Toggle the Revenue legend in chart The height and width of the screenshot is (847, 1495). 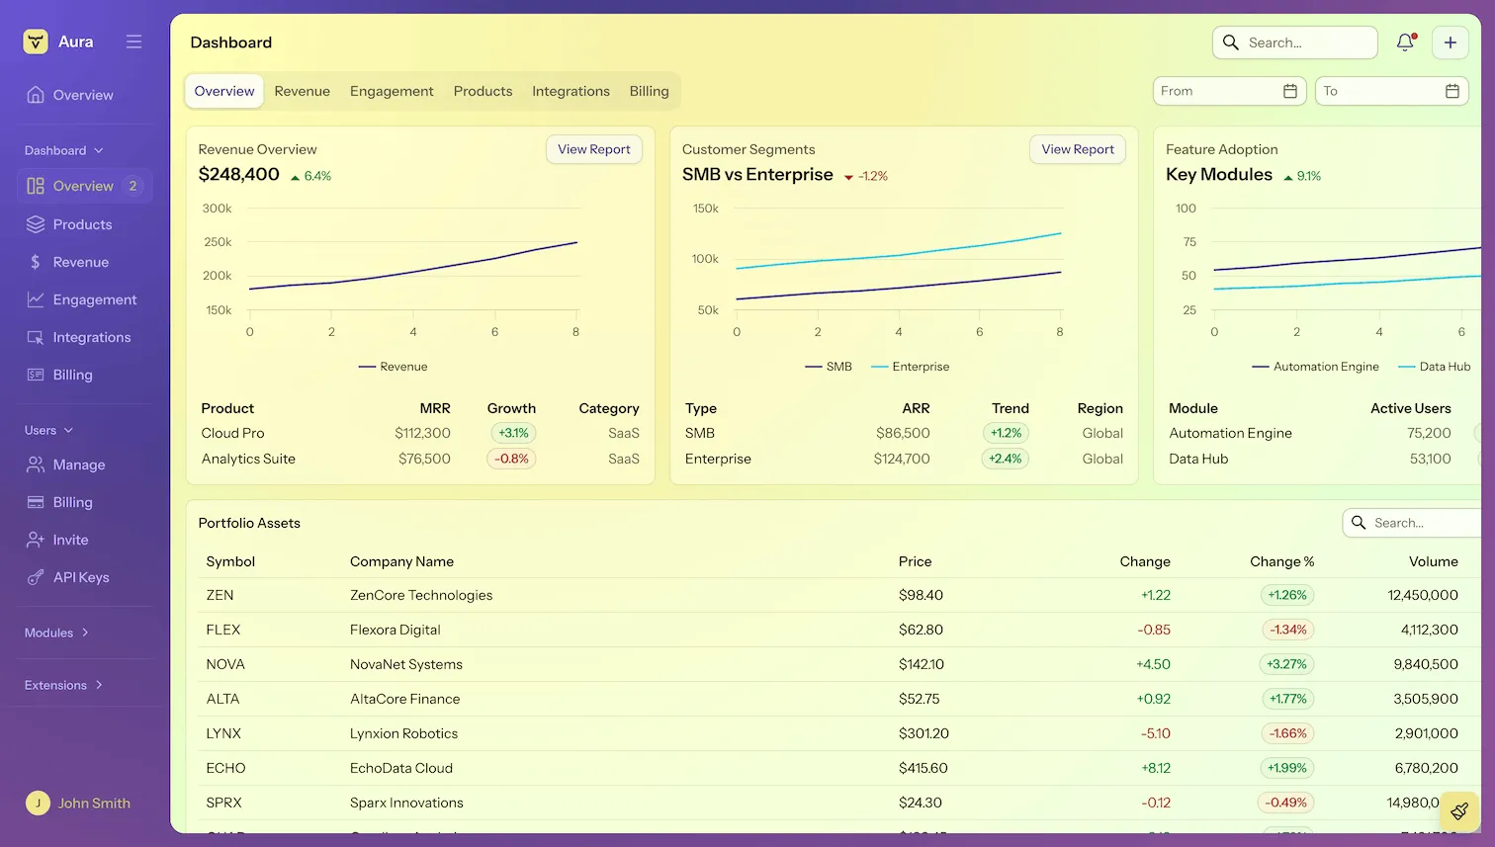tap(394, 367)
